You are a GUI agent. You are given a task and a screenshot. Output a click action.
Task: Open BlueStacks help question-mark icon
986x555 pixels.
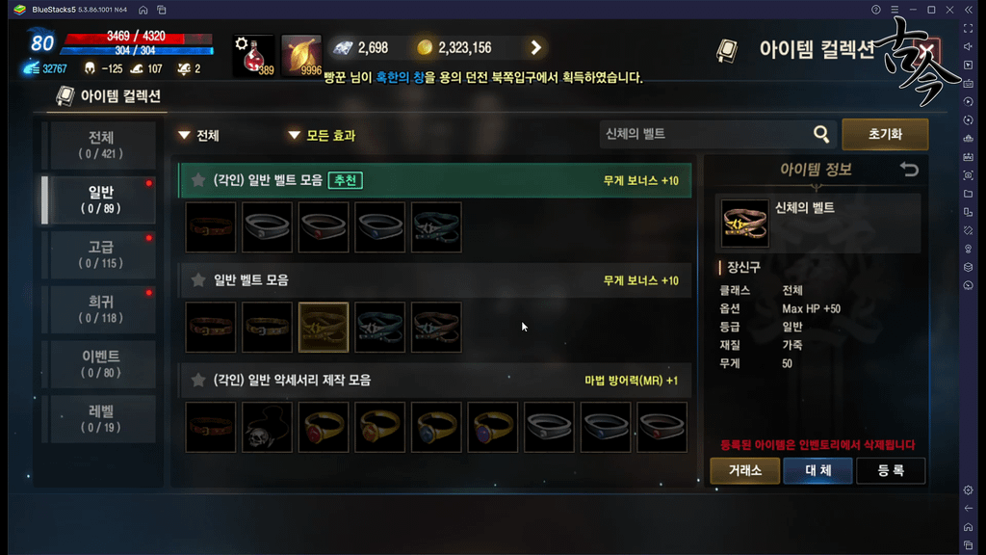(876, 10)
